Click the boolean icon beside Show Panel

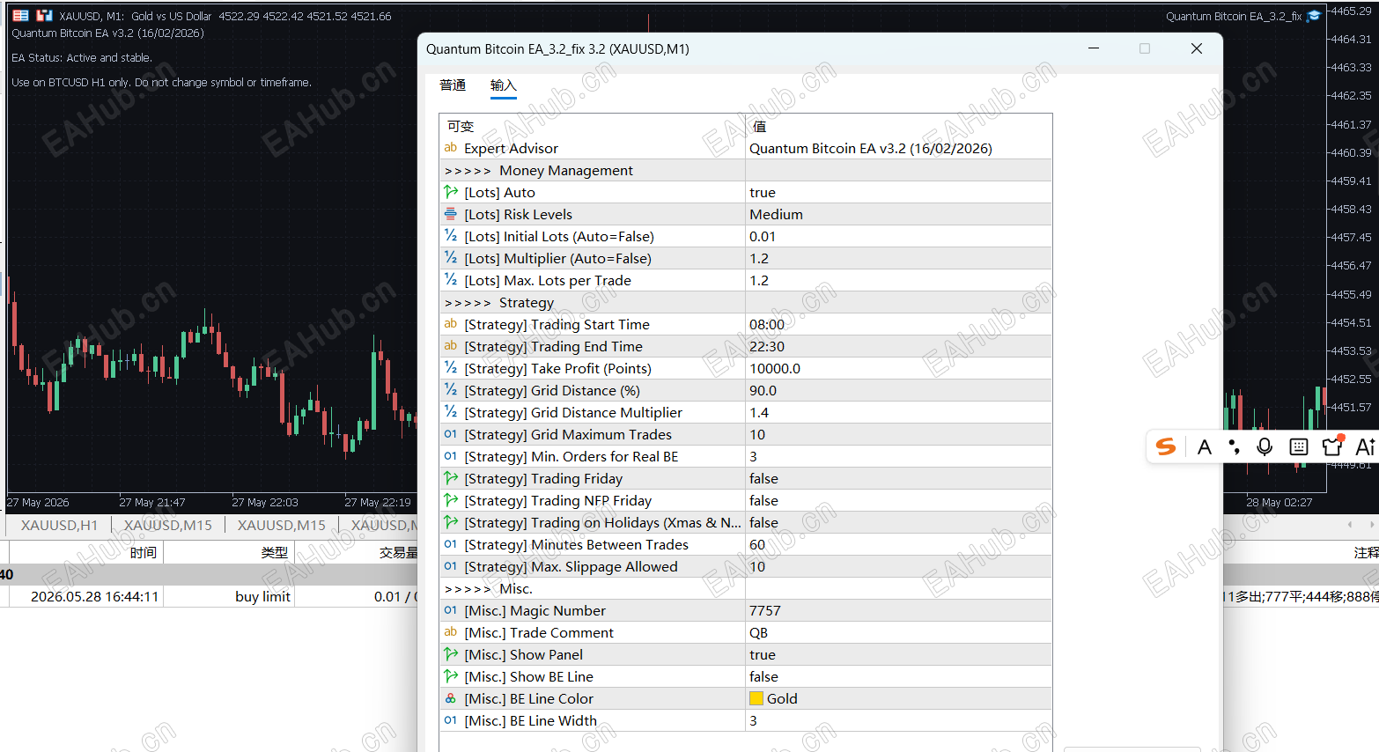point(451,654)
